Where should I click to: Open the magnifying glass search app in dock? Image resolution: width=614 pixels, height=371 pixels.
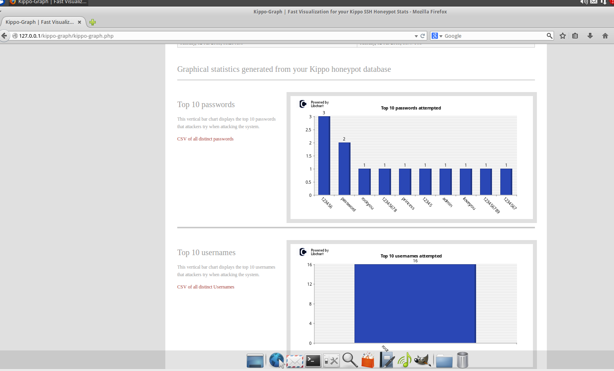(x=350, y=360)
